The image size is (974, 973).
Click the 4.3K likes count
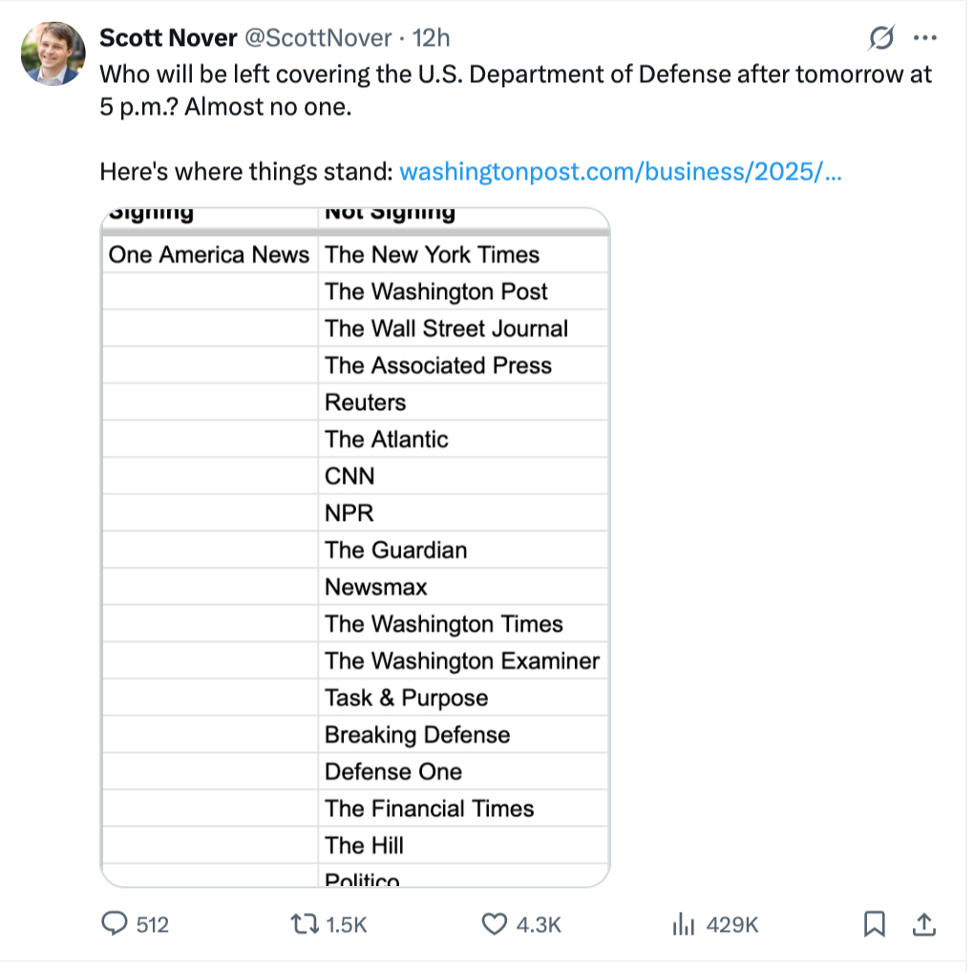pos(538,924)
